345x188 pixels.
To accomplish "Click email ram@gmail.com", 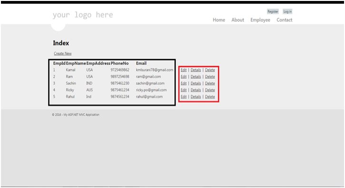I will pos(148,76).
